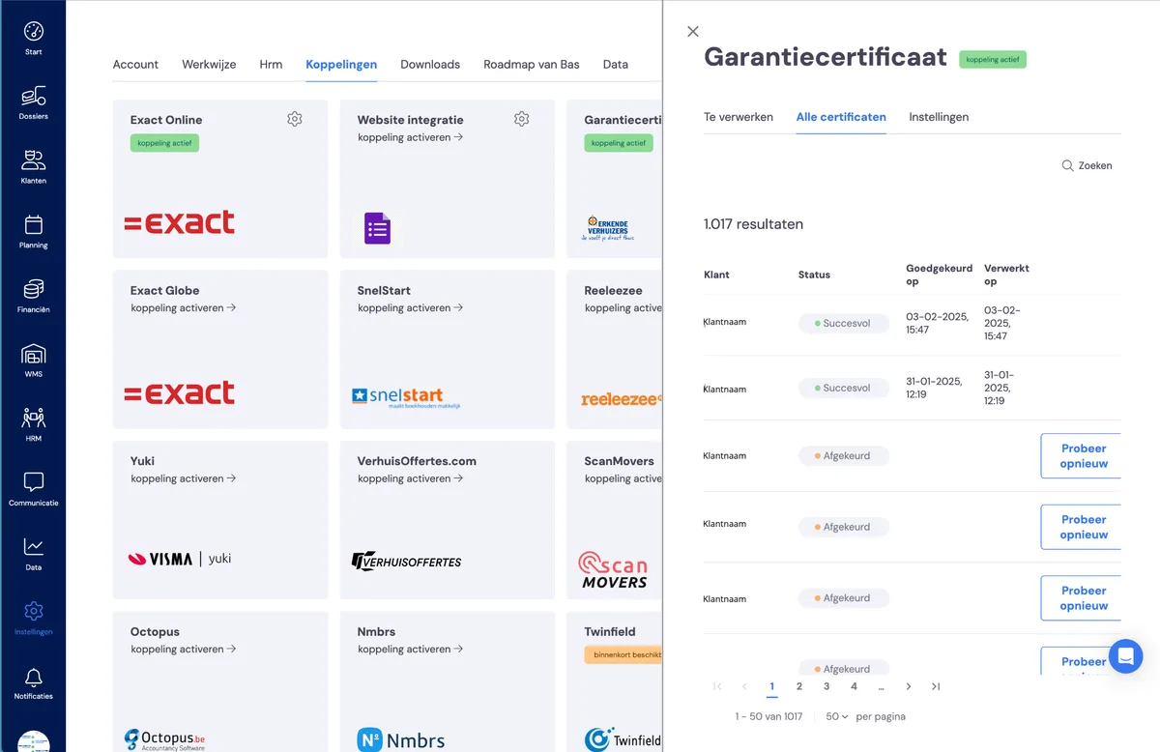Open Dossiers in the sidebar

point(33,102)
